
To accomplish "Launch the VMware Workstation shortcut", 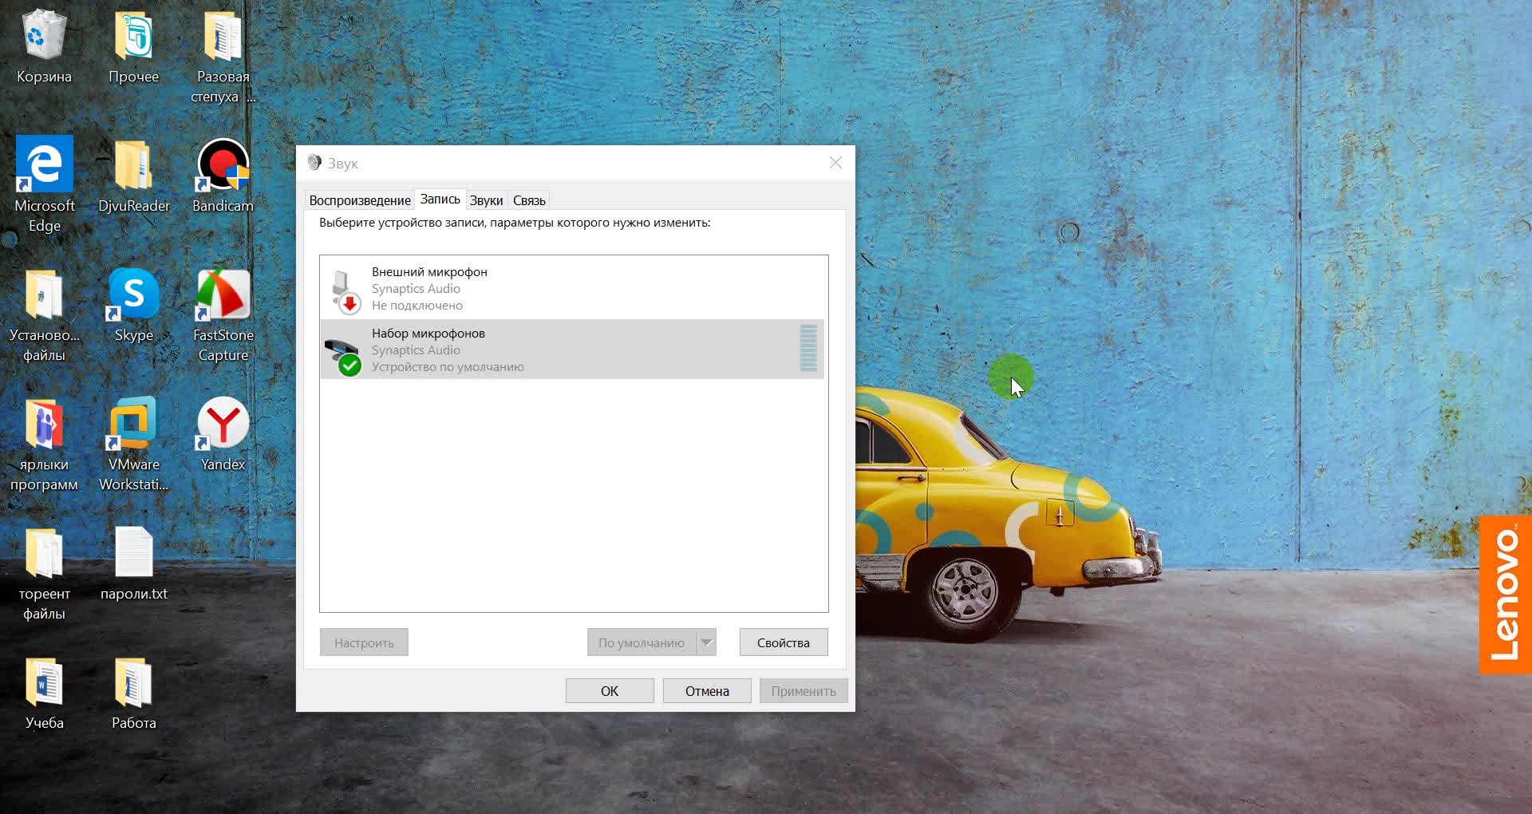I will [x=133, y=424].
